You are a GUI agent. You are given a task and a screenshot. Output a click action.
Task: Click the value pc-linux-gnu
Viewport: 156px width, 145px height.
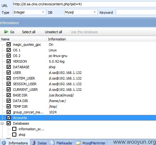[x=58, y=56]
